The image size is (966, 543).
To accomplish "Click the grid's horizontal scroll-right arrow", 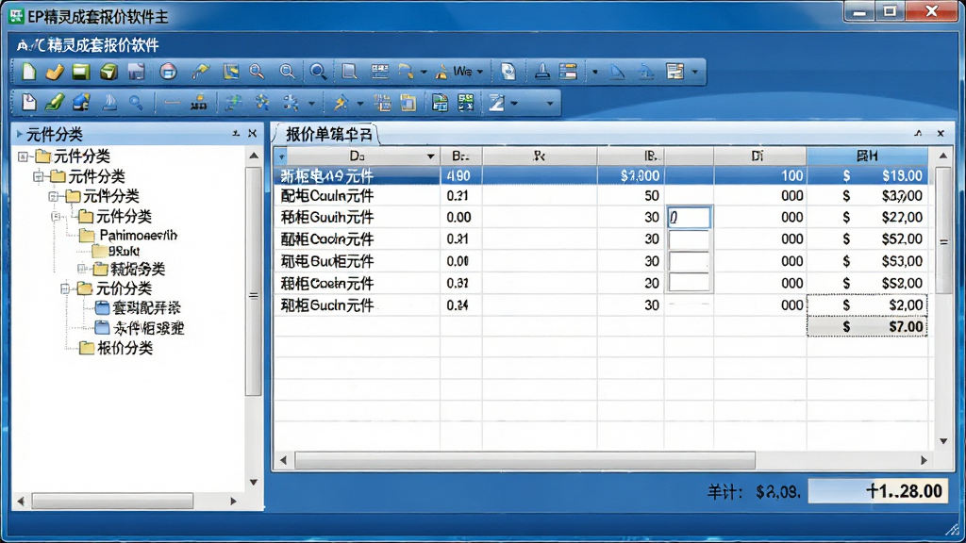I will pyautogui.click(x=924, y=460).
